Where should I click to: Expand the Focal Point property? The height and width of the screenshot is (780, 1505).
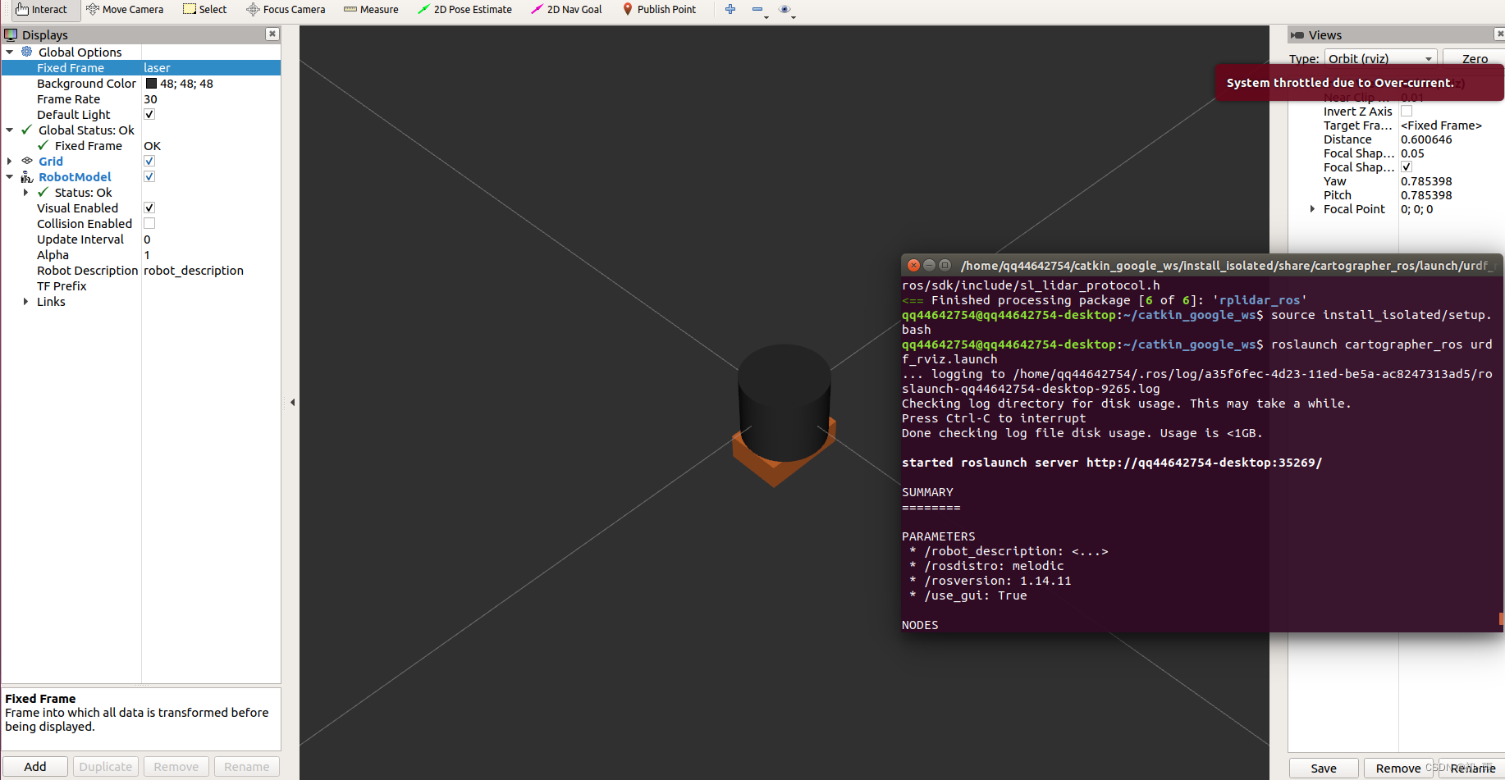(1312, 208)
